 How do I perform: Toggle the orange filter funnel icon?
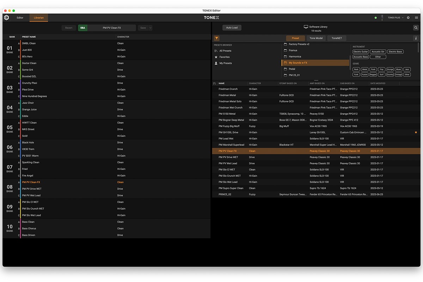[216, 38]
